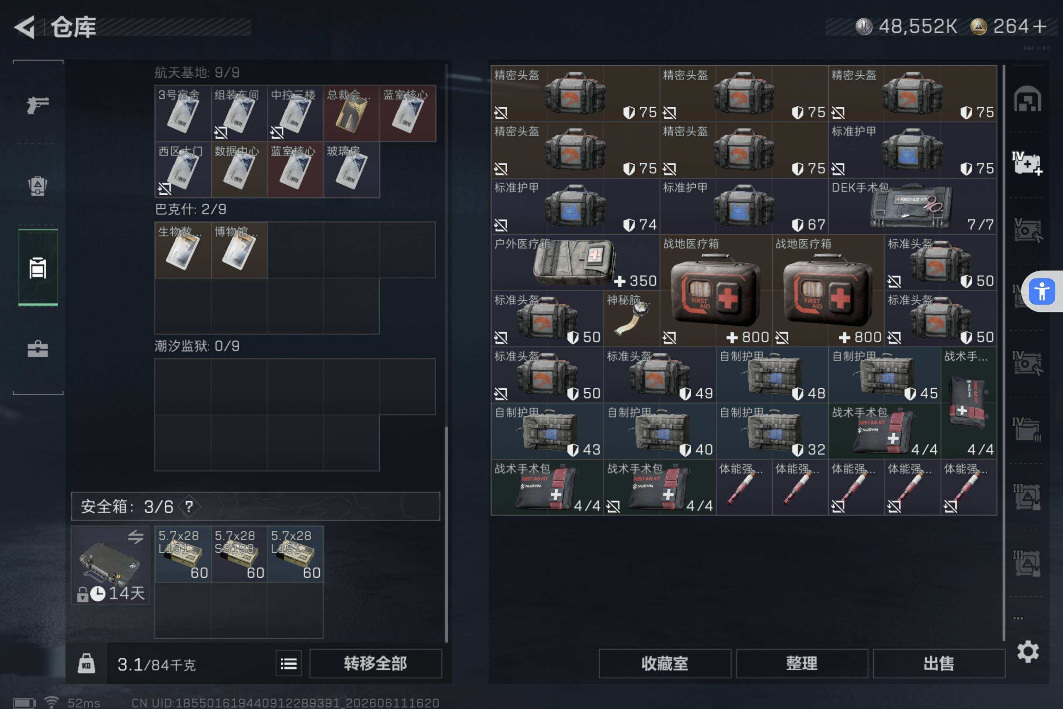Viewport: 1063px width, 709px height.
Task: Select the 自制护甲 with durability 45
Action: pyautogui.click(x=884, y=375)
